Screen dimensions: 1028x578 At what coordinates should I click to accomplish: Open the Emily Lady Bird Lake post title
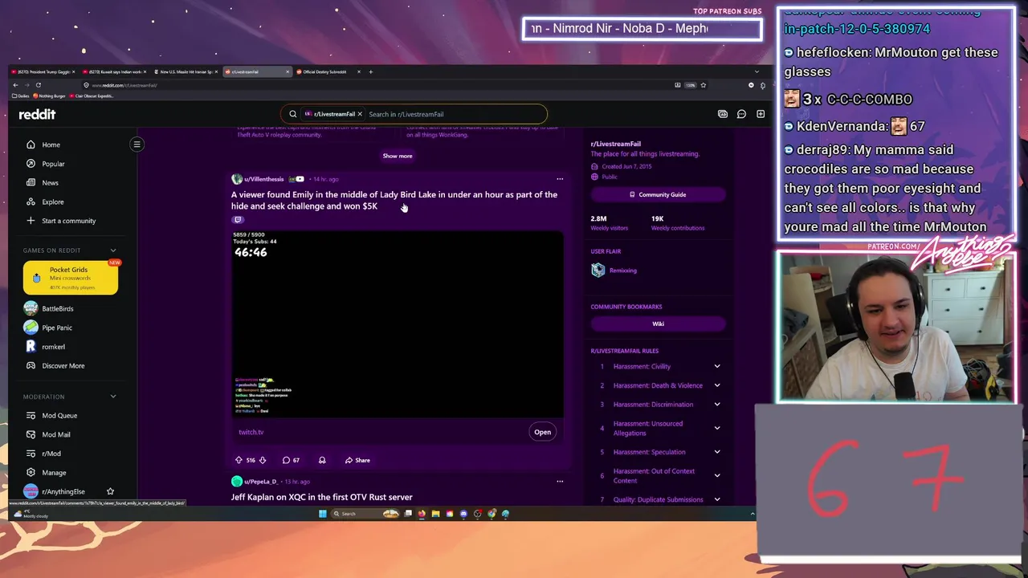[394, 200]
